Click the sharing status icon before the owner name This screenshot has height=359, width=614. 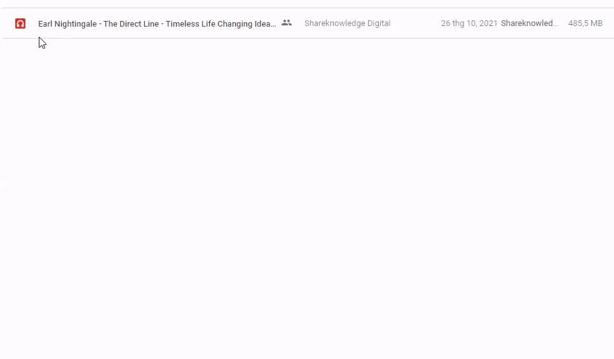click(x=287, y=23)
